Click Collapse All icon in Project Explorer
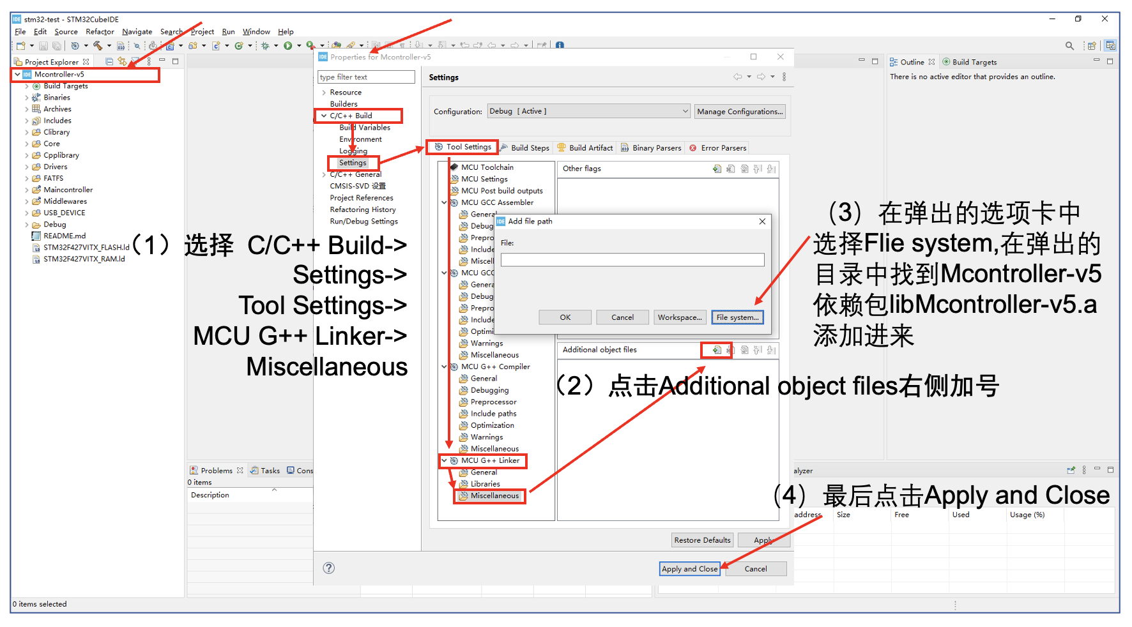The image size is (1132, 627). (109, 62)
